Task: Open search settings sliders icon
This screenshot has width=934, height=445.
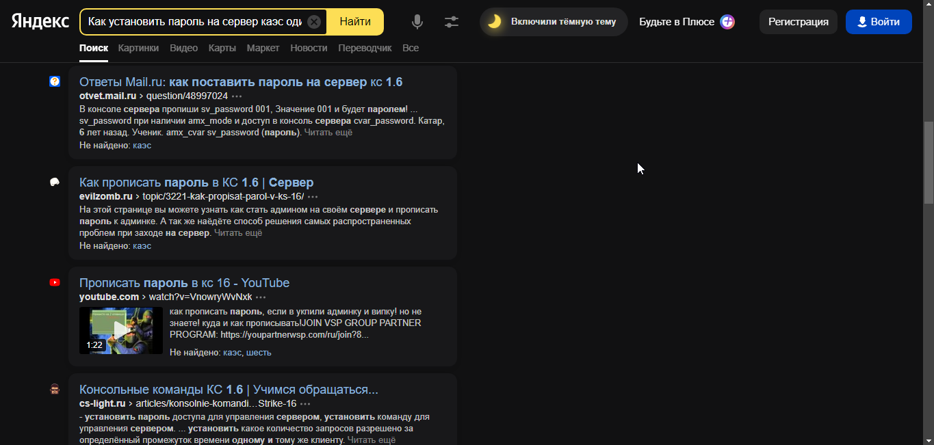Action: 452,22
